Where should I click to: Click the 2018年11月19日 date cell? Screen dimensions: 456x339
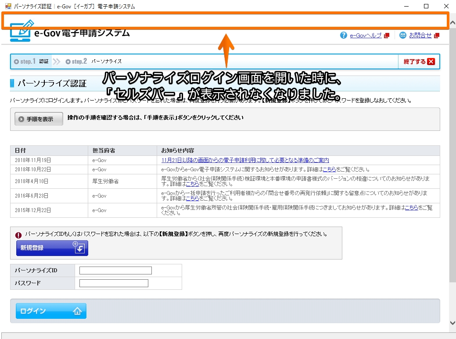[49, 160]
